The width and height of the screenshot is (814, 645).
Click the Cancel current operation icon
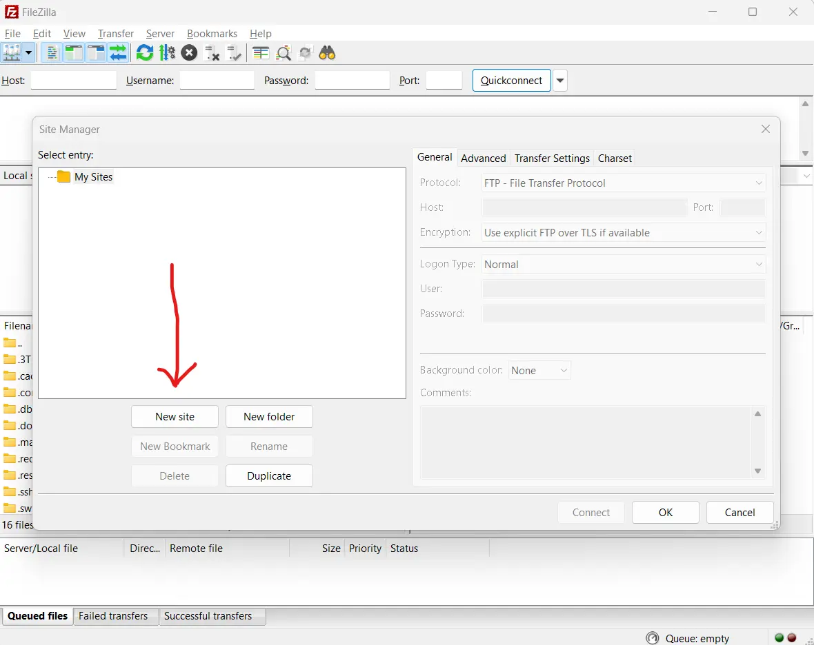(x=190, y=53)
